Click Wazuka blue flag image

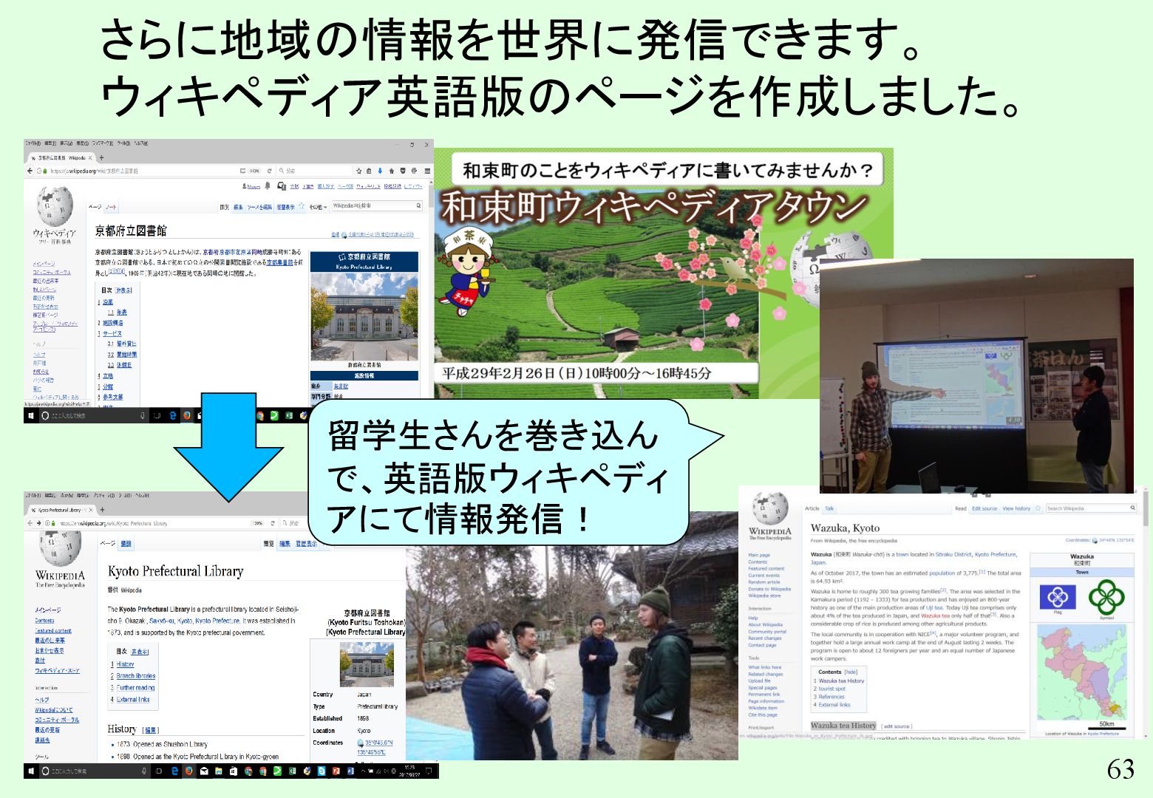click(x=1058, y=597)
